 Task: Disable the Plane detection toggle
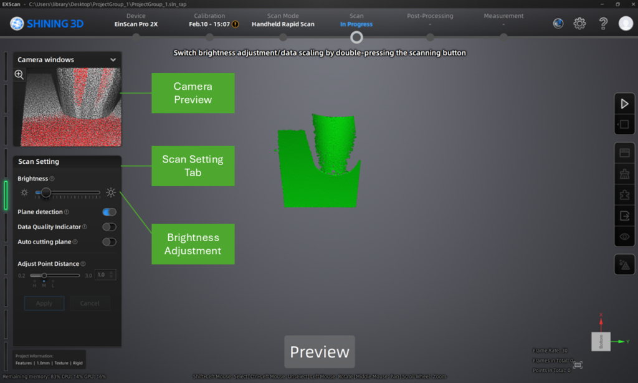[x=109, y=212]
